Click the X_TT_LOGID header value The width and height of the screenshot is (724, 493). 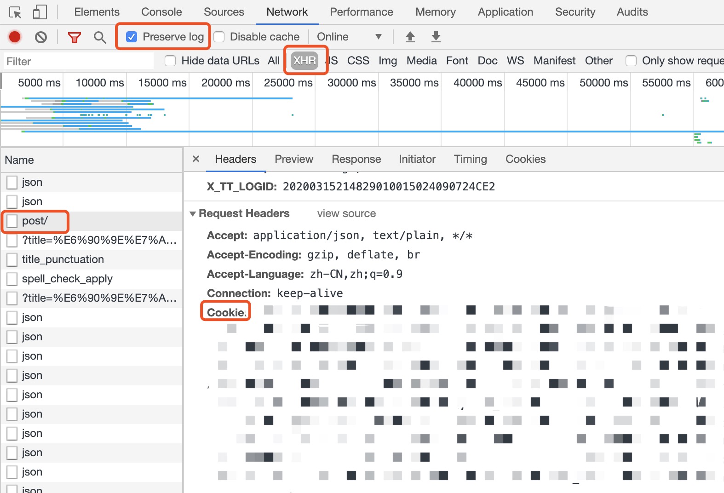pos(389,187)
